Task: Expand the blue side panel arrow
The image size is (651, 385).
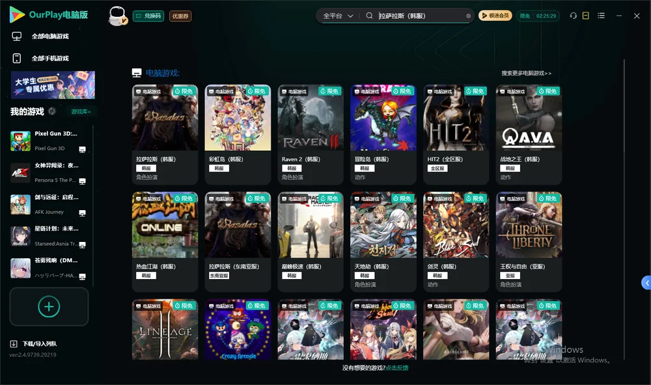Action: pyautogui.click(x=646, y=283)
